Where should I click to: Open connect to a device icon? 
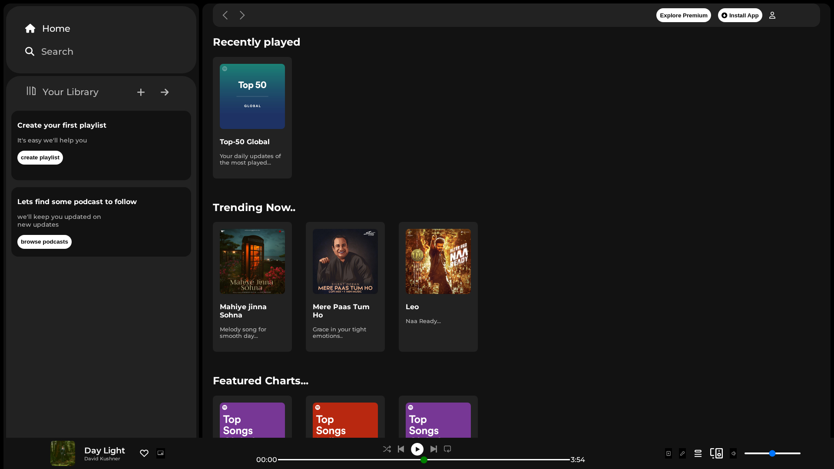(x=716, y=453)
